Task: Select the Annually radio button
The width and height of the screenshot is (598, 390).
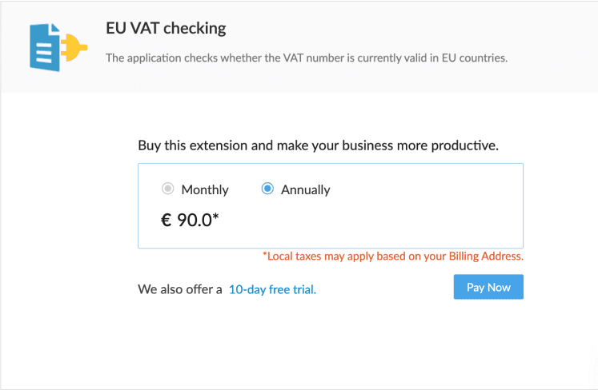Action: [267, 189]
